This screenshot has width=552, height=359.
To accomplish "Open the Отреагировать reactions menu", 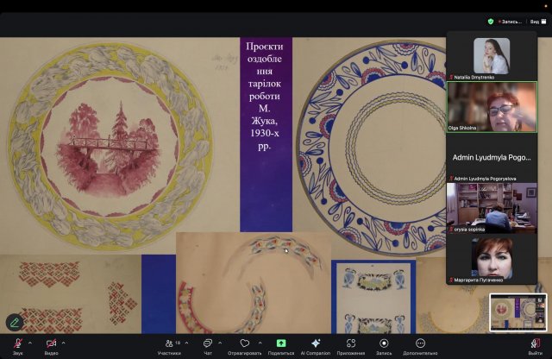I will coord(245,344).
